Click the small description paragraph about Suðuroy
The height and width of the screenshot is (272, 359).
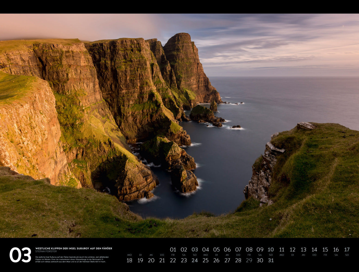click(x=72, y=259)
